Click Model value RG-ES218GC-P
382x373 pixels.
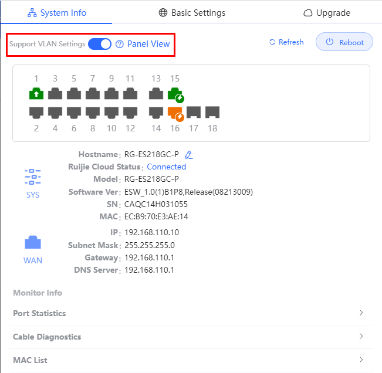click(151, 179)
